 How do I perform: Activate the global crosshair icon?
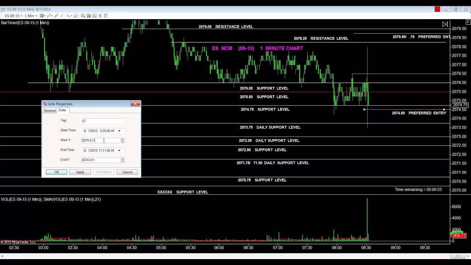(x=56, y=16)
